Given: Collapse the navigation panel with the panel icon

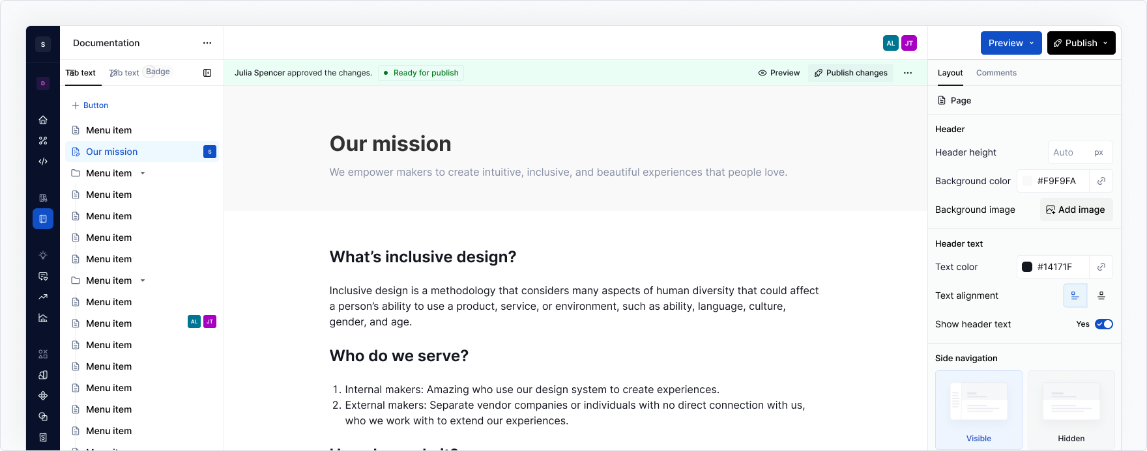Looking at the screenshot, I should 207,73.
